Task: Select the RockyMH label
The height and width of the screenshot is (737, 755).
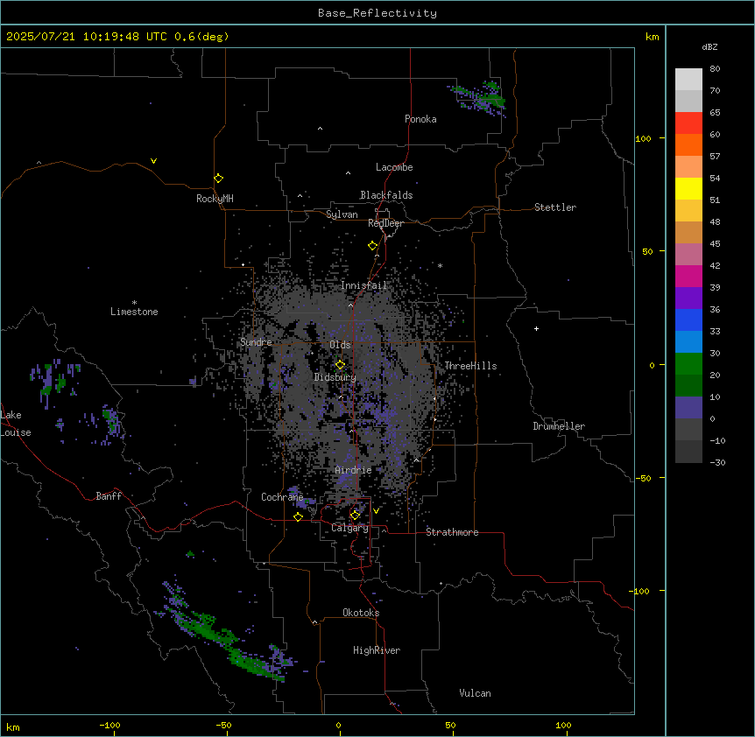Action: click(215, 199)
